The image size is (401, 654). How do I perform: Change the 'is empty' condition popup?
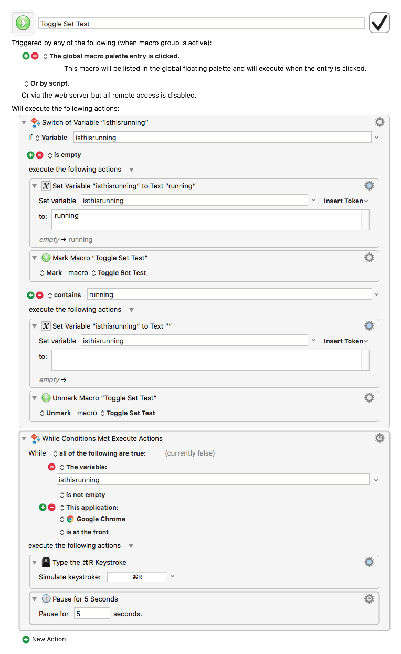click(x=65, y=155)
